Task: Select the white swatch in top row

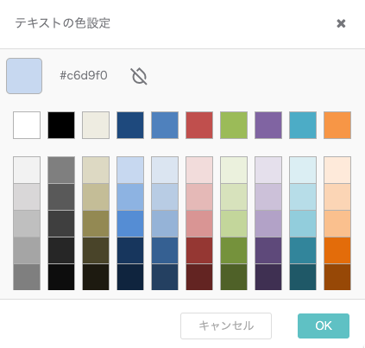Action: click(27, 125)
